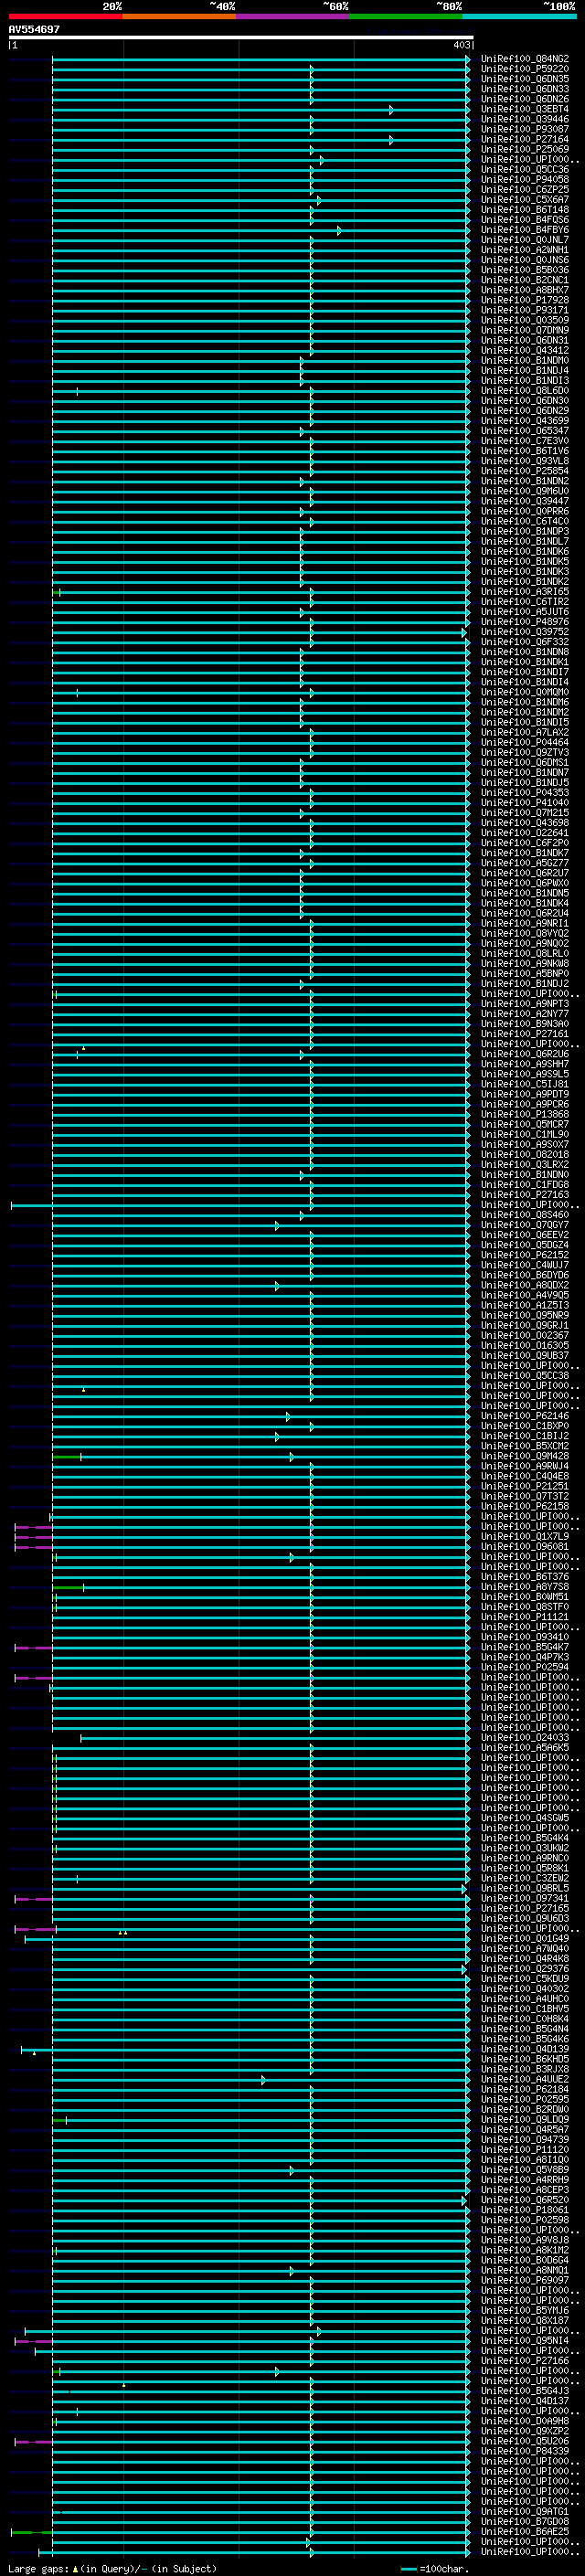The image size is (585, 2576).
Task: Click hit label UniRef100_O97341
Action: 525,1898
